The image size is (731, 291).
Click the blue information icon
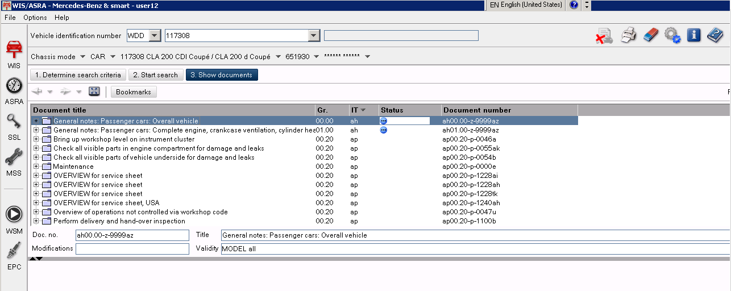693,35
